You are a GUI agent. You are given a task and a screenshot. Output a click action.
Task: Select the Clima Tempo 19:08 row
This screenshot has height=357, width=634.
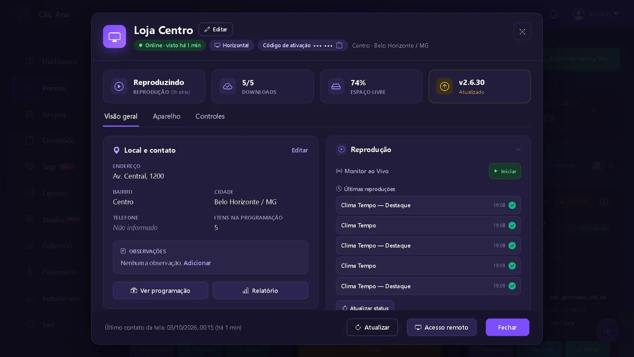coord(428,225)
